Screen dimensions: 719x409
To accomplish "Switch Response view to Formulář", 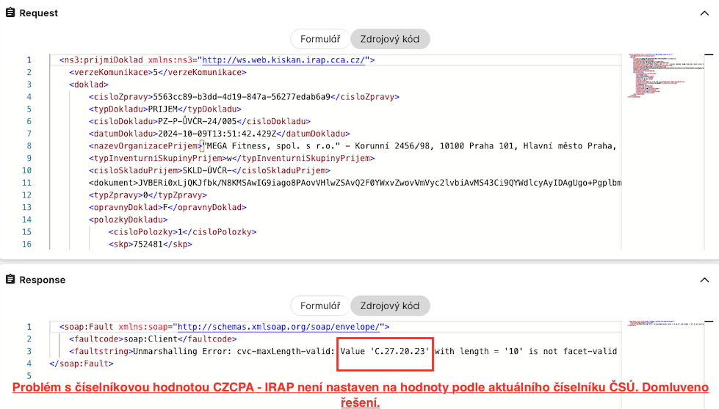I will coord(319,305).
